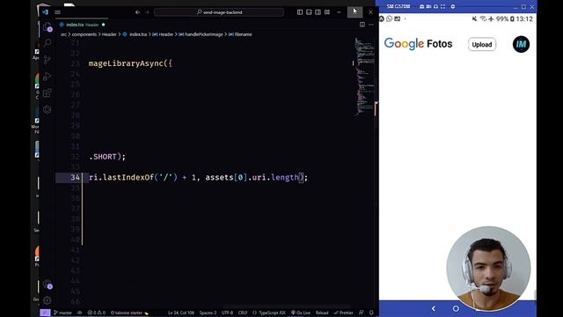The width and height of the screenshot is (563, 317).
Task: Open the editor More Actions menu
Action: coord(371,25)
